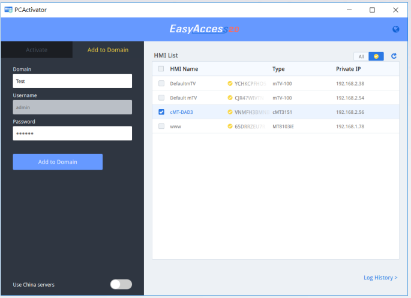The image size is (411, 298).
Task: Click the cMT3151 type cell
Action: (x=282, y=112)
